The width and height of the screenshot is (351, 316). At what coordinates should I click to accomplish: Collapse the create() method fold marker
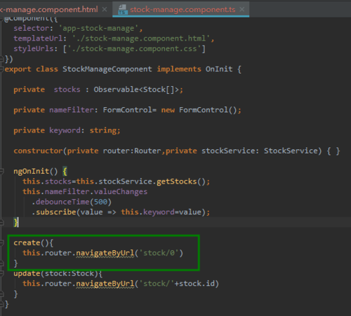point(1,243)
